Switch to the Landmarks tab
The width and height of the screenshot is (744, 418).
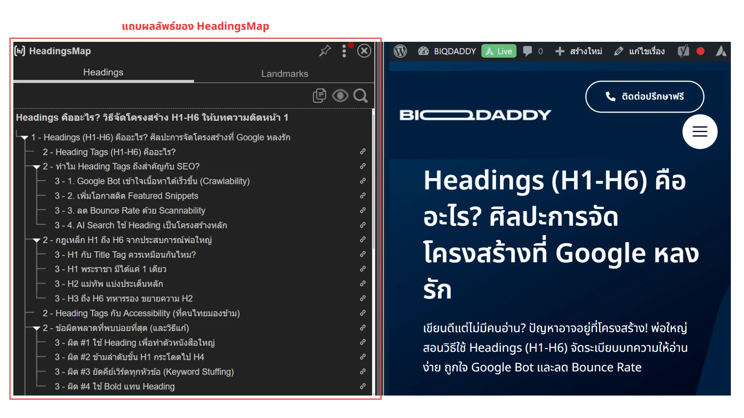click(x=284, y=74)
